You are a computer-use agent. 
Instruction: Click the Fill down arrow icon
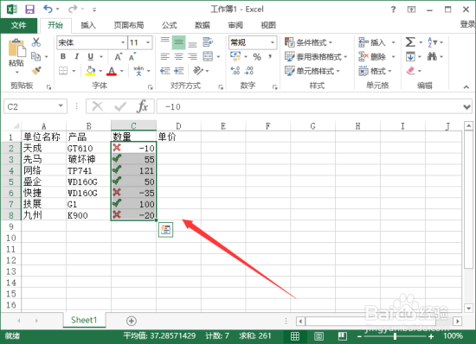point(410,56)
